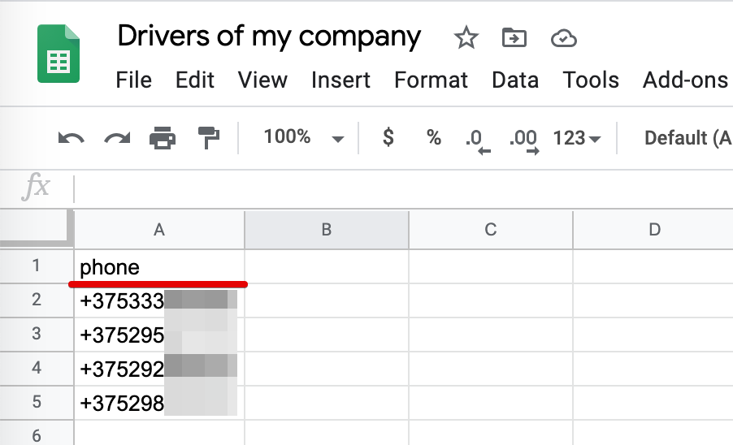Decrease decimal places button
This screenshot has width=733, height=445.
pyautogui.click(x=477, y=139)
